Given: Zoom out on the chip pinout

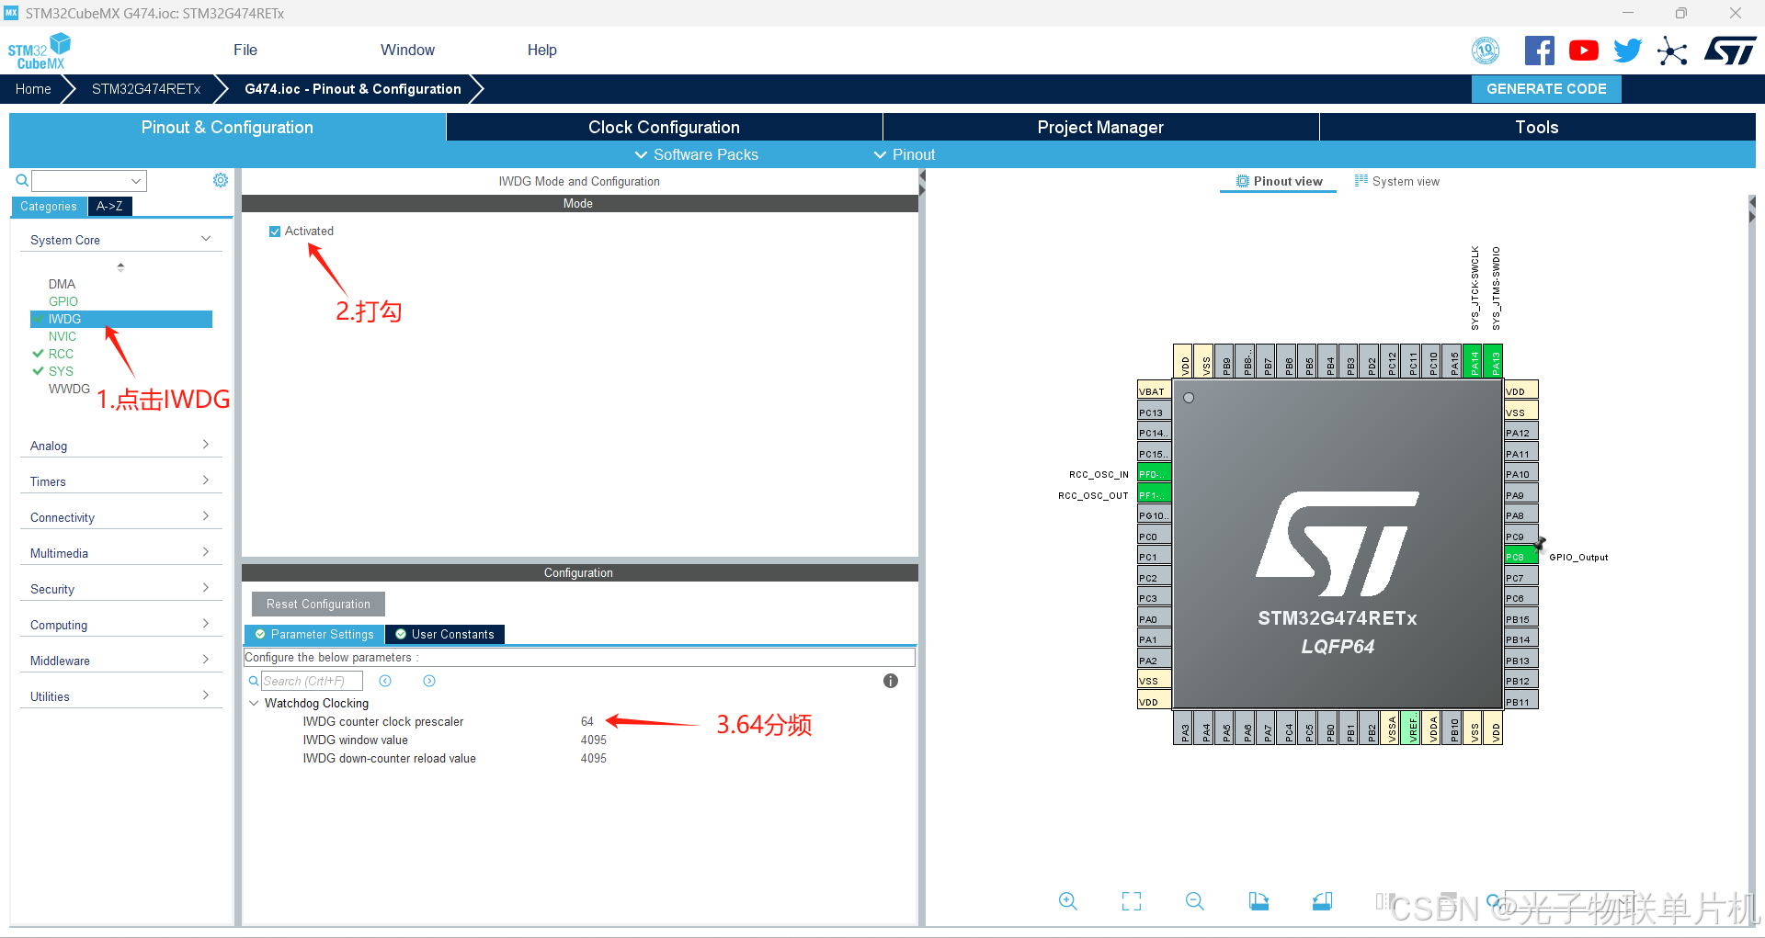Looking at the screenshot, I should click(x=1194, y=901).
